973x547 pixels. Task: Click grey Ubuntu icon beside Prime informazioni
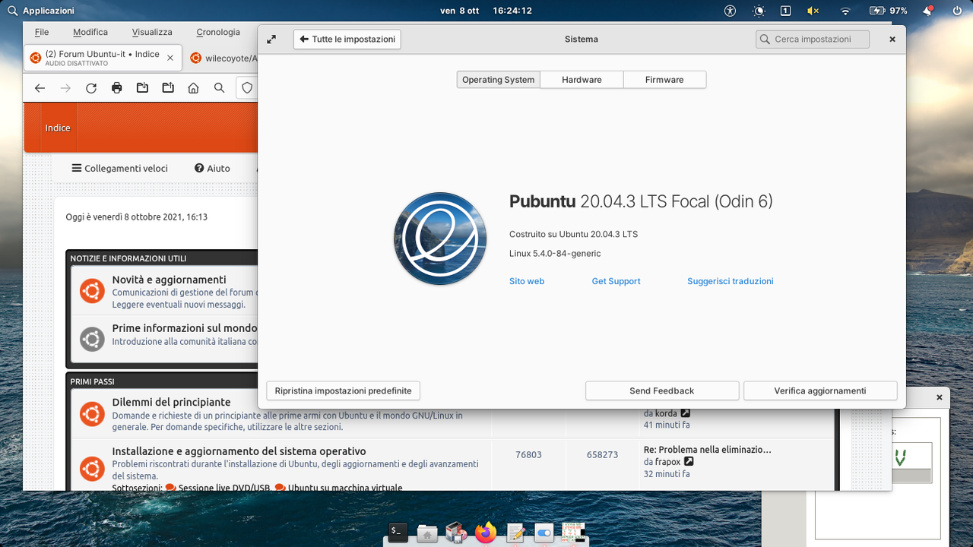[x=92, y=339]
